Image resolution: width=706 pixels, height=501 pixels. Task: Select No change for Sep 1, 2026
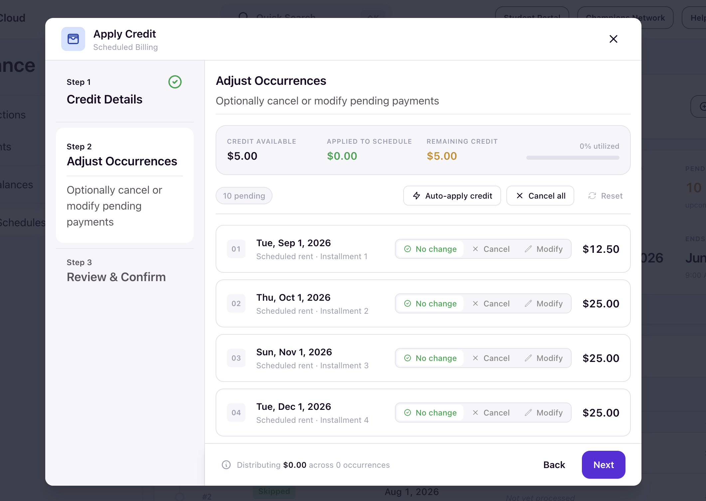click(x=430, y=249)
